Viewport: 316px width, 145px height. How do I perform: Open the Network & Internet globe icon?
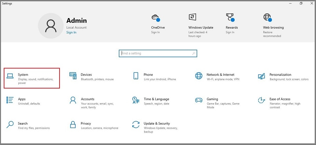[199, 76]
